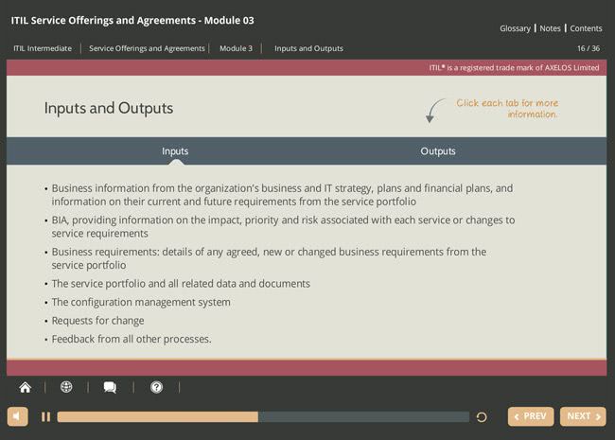Click Module 3 breadcrumb
The height and width of the screenshot is (440, 615).
coord(236,48)
